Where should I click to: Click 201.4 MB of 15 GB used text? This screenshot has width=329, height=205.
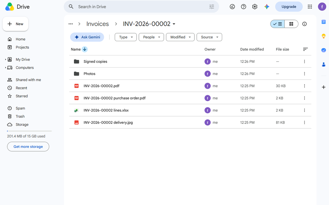26,136
